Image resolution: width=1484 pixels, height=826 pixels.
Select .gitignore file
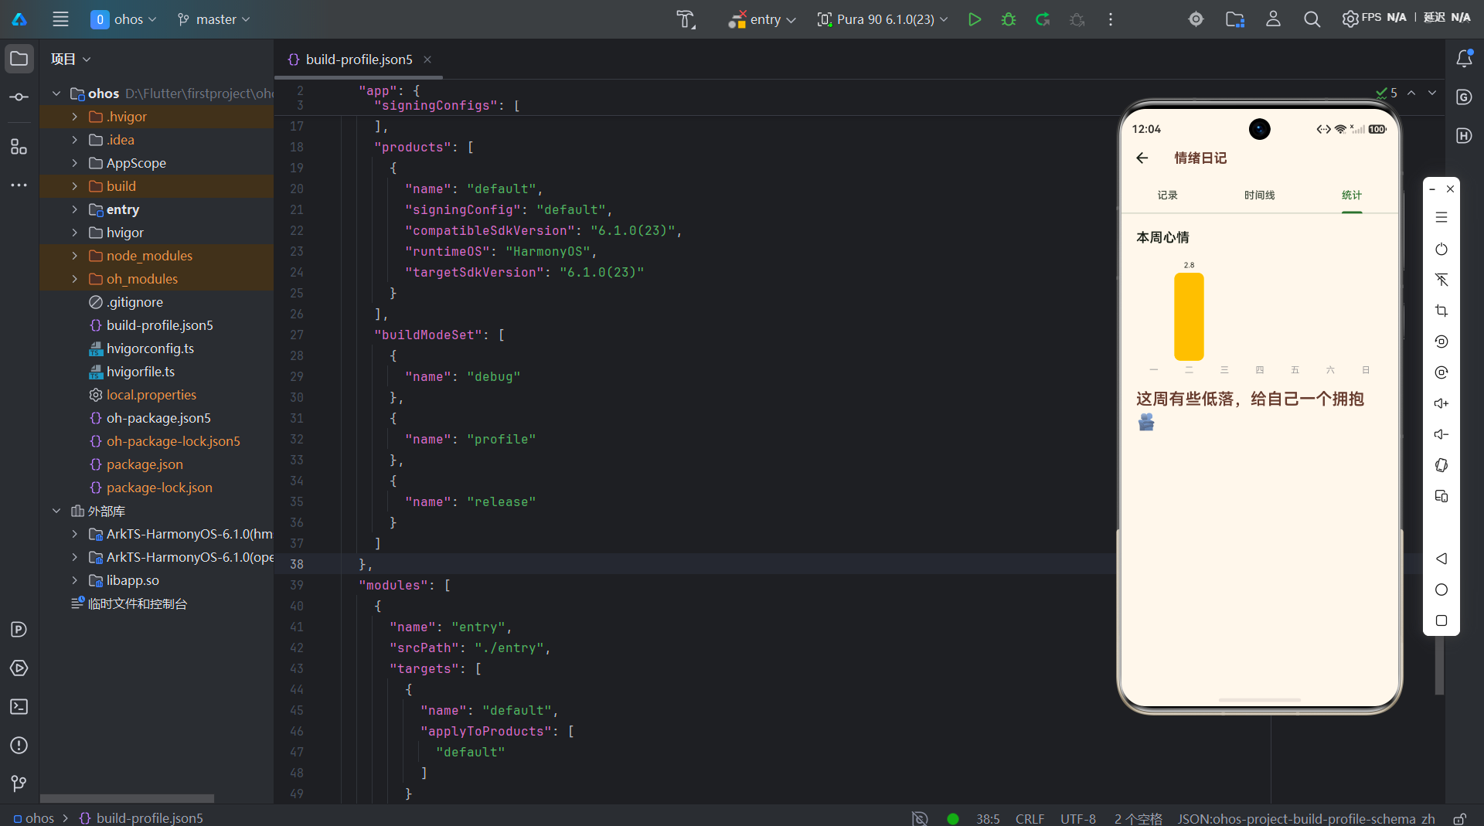(134, 302)
